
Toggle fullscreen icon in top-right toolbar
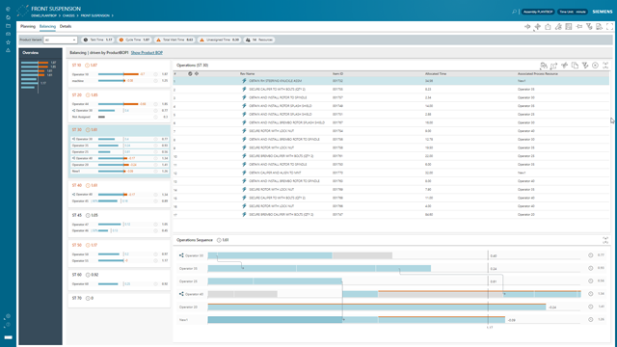pos(609,26)
